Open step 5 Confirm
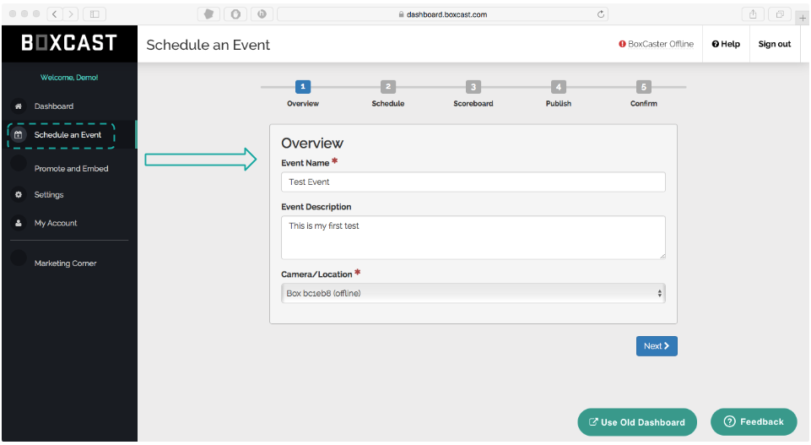811x445 pixels. coord(643,87)
